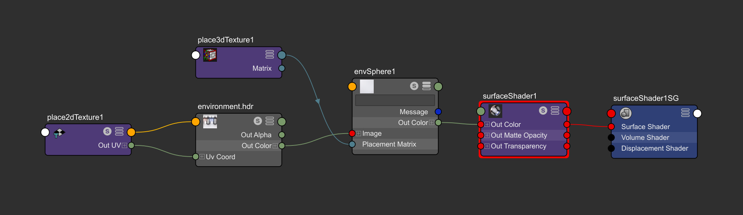Expand Out Color plus on envSphere1

click(x=432, y=122)
